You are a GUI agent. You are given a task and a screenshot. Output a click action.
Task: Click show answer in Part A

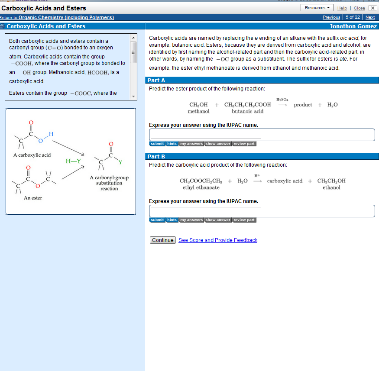[218, 143]
